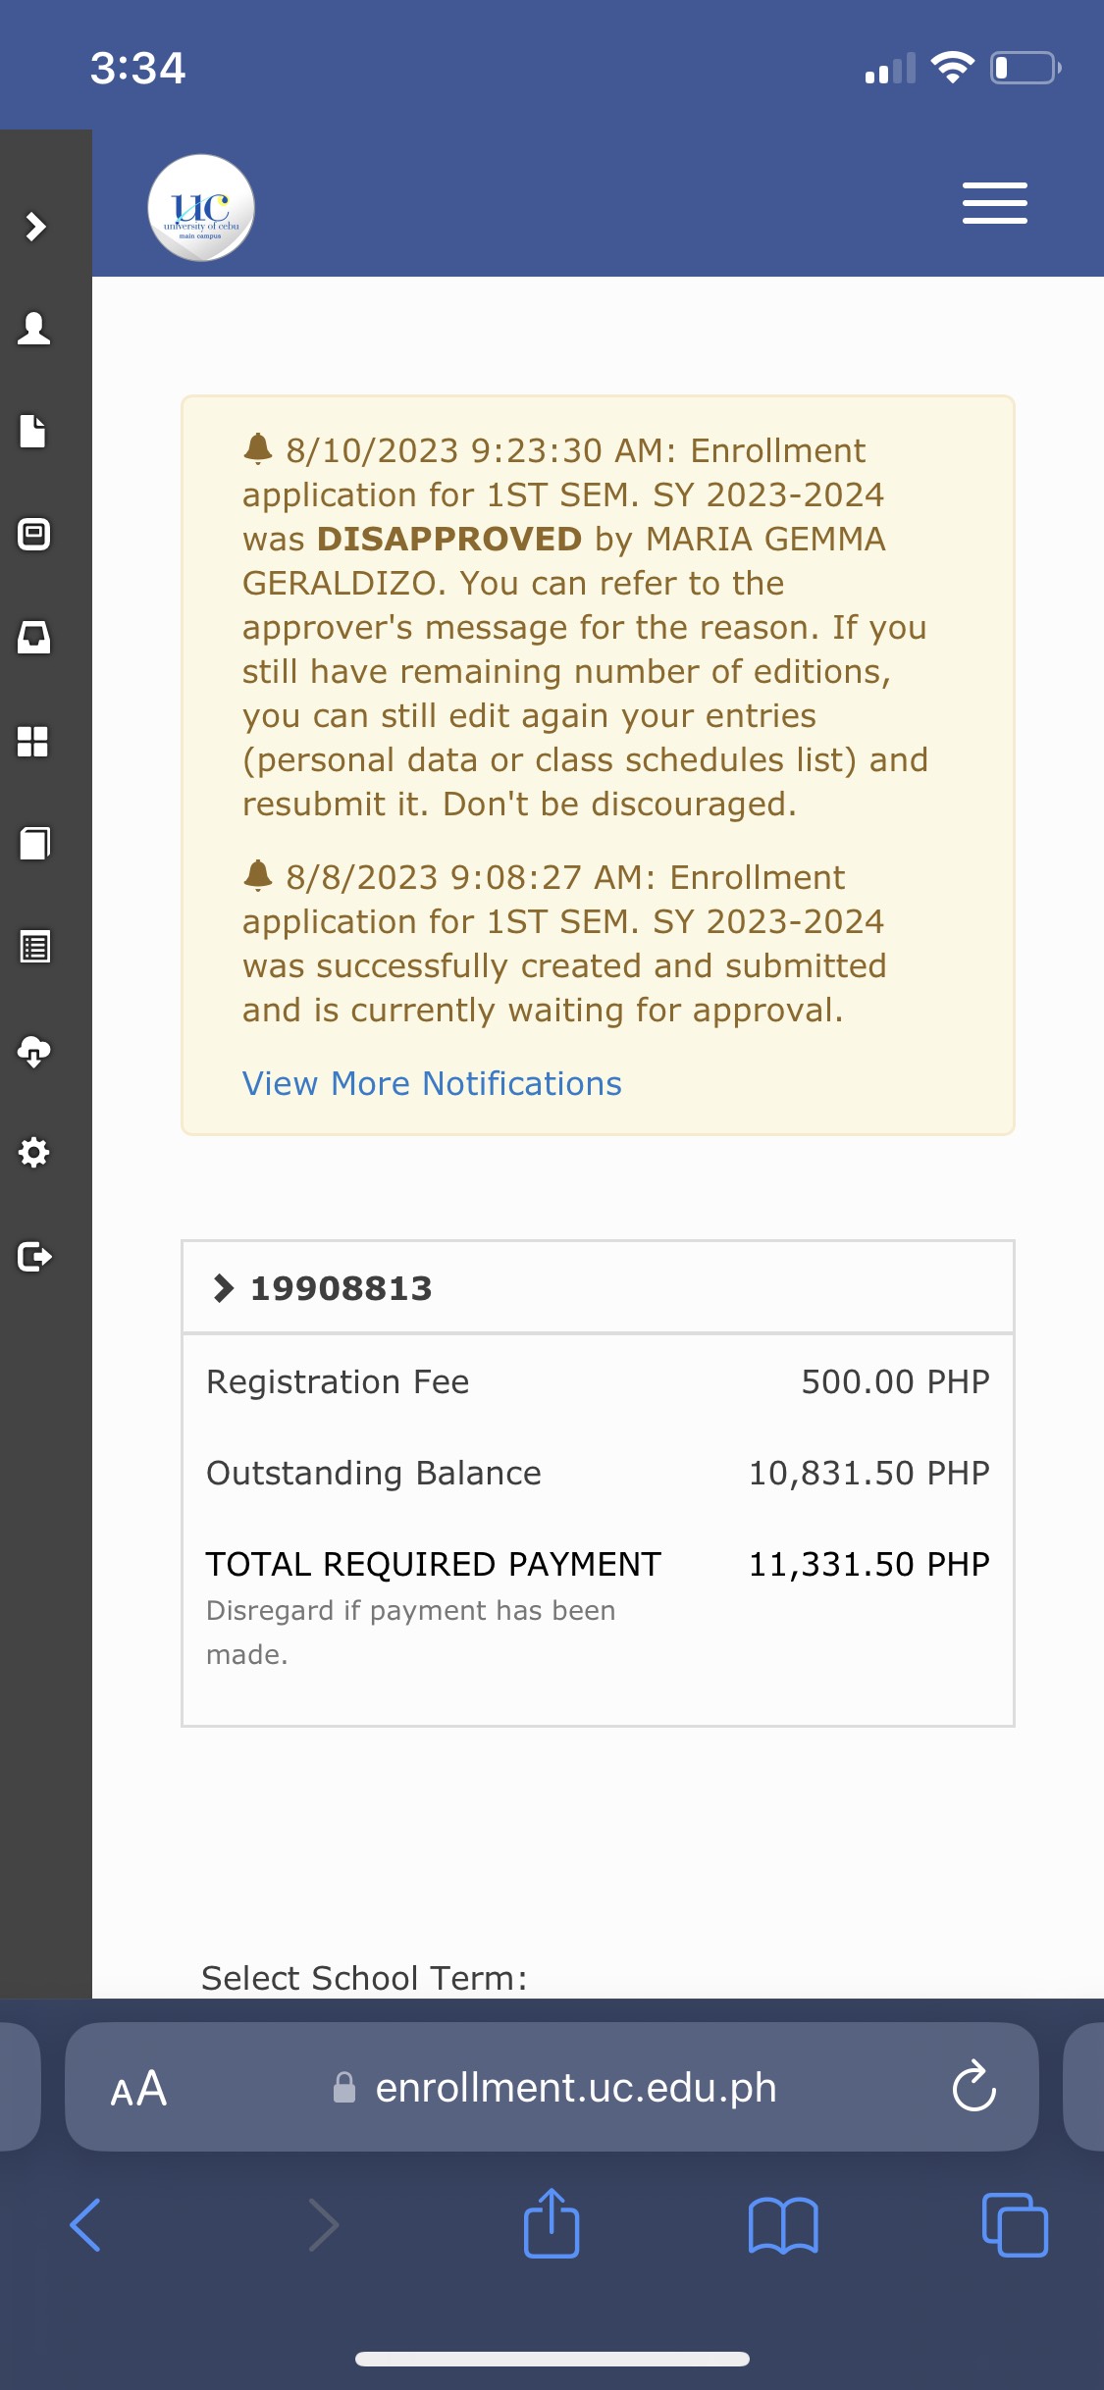Open the Safari share sheet
Viewport: 1104px width, 2390px height.
point(552,2223)
